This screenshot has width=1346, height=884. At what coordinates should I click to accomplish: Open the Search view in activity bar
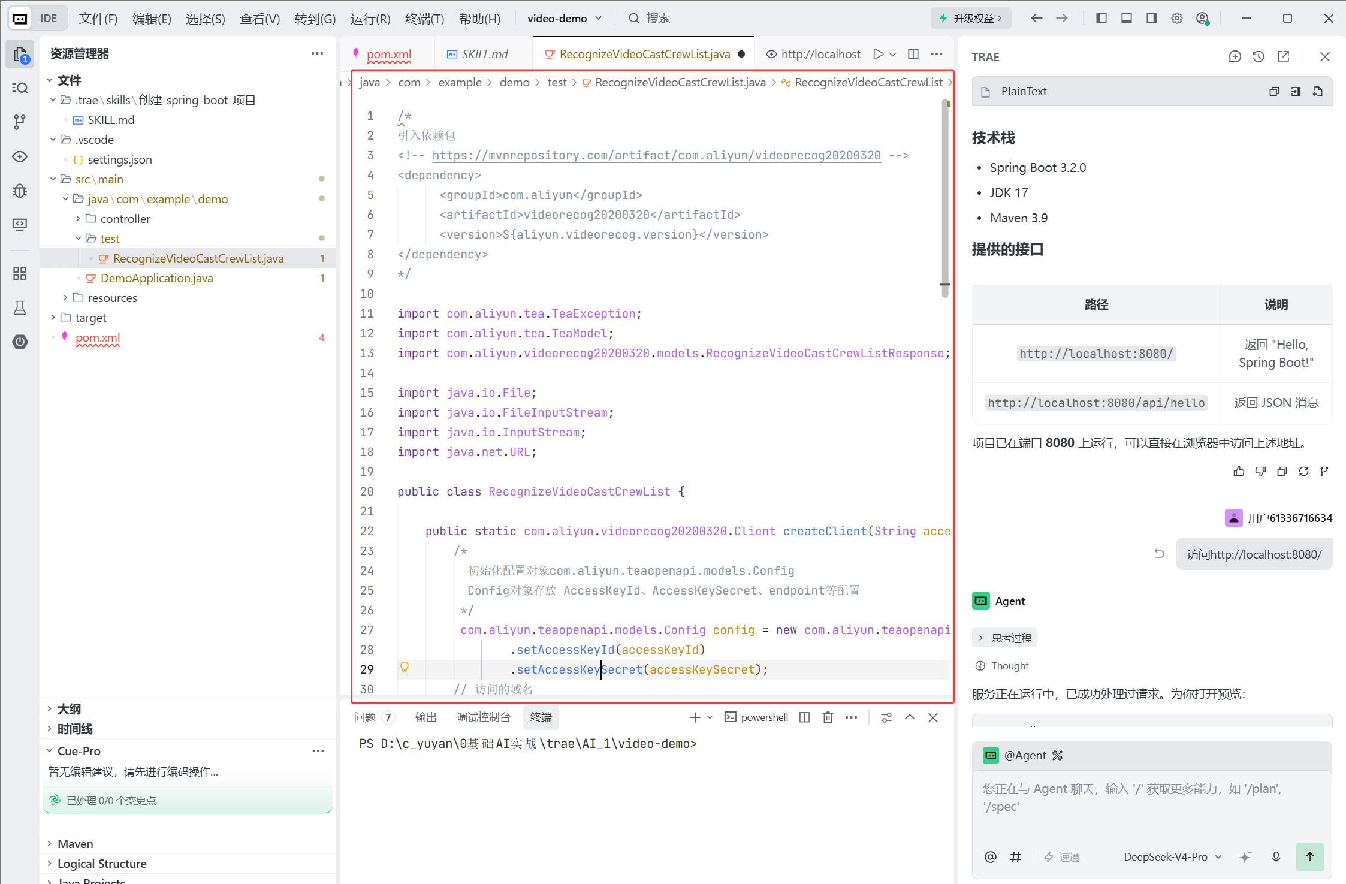point(20,88)
